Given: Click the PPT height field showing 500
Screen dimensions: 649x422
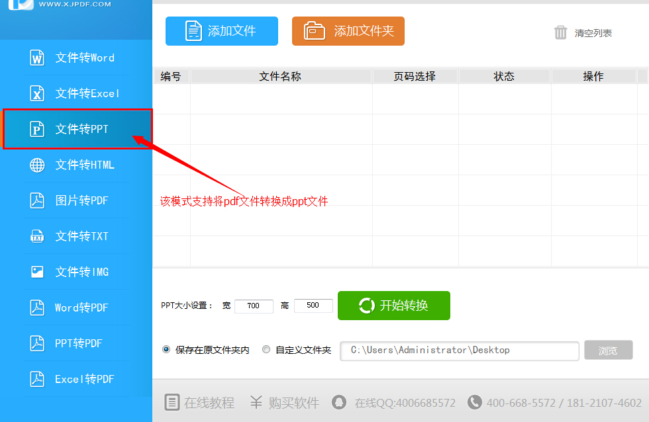Looking at the screenshot, I should 313,306.
